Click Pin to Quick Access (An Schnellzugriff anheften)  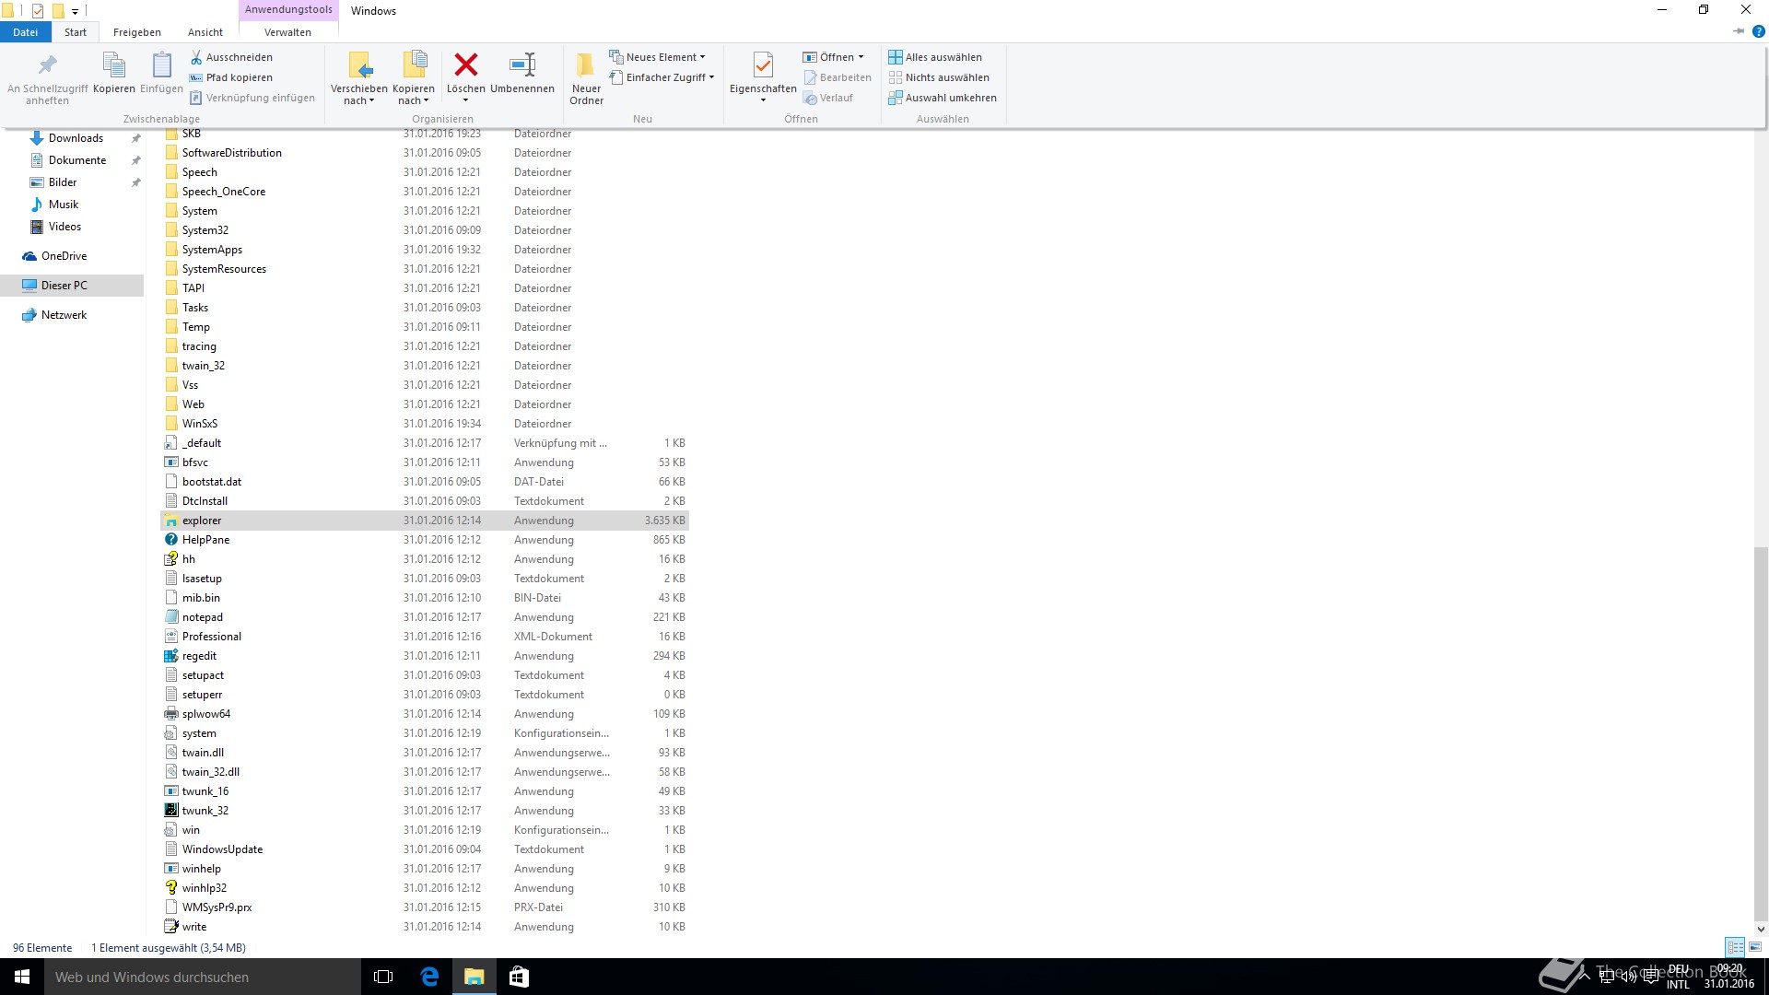(47, 78)
